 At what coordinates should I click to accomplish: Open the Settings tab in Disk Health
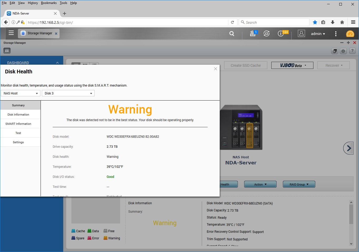pos(20,142)
